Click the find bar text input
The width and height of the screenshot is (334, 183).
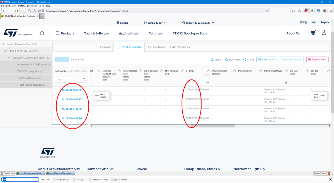click(x=20, y=180)
